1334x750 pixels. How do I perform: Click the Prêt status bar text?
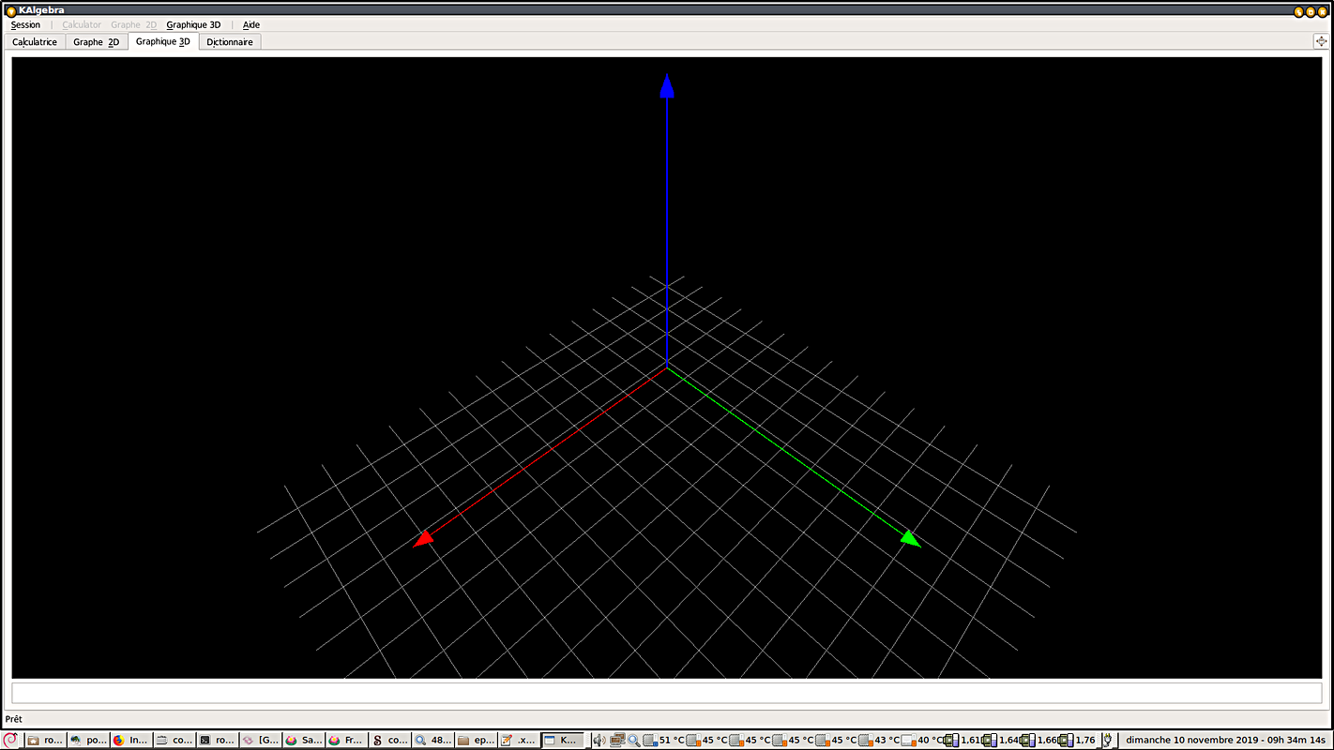pos(14,719)
